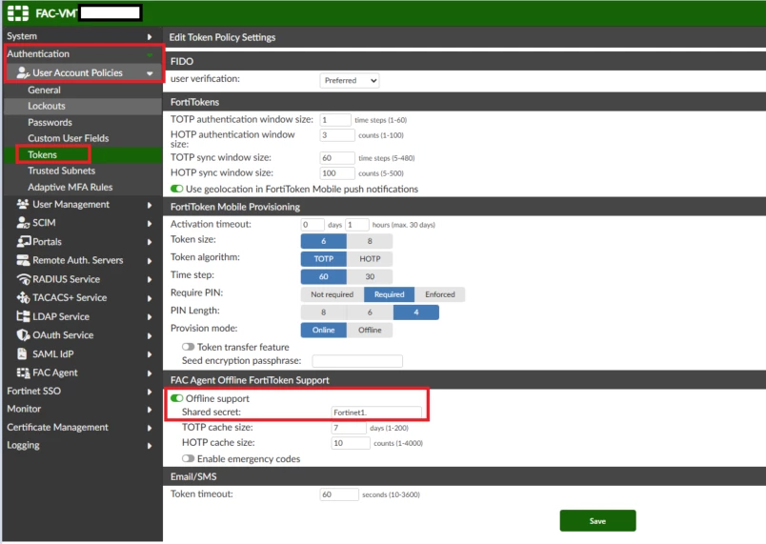Open Trusted Subnets menu item

click(x=61, y=171)
